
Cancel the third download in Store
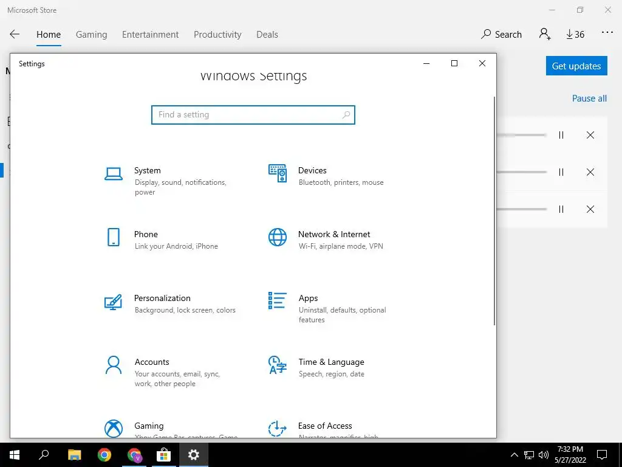click(590, 209)
